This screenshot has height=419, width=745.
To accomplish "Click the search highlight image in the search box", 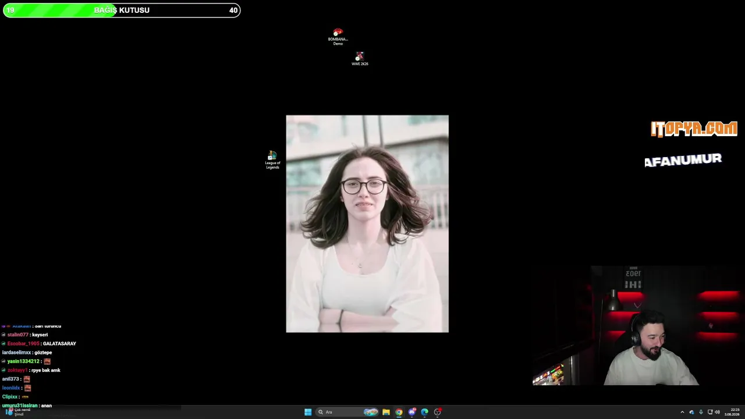I will tap(371, 412).
